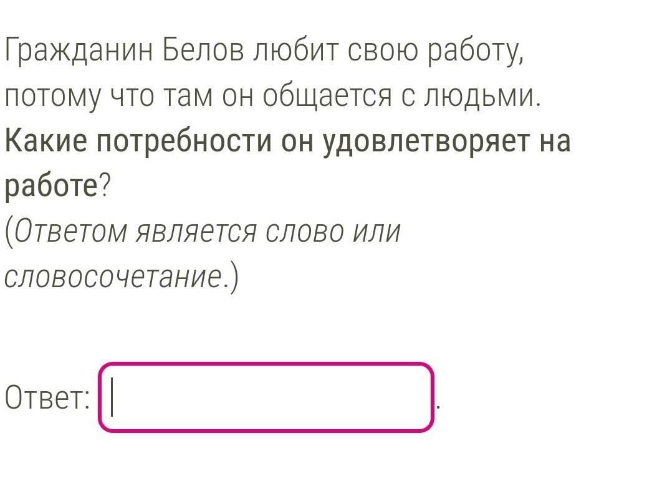Click the period after the answer field

point(439,406)
